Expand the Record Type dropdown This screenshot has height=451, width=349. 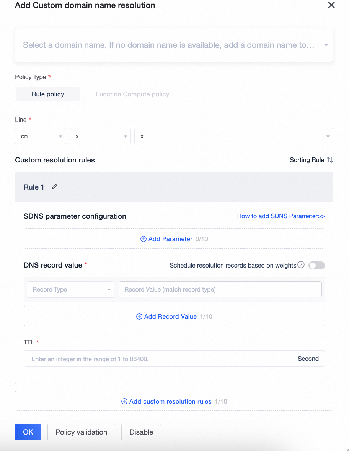[70, 289]
